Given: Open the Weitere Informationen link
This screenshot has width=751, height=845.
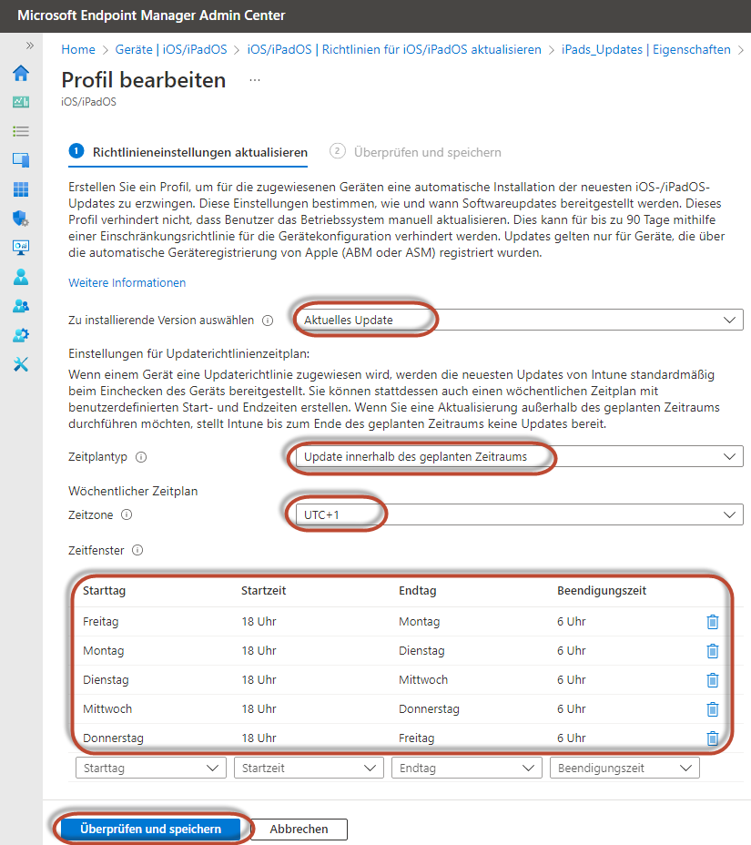Looking at the screenshot, I should tap(127, 283).
